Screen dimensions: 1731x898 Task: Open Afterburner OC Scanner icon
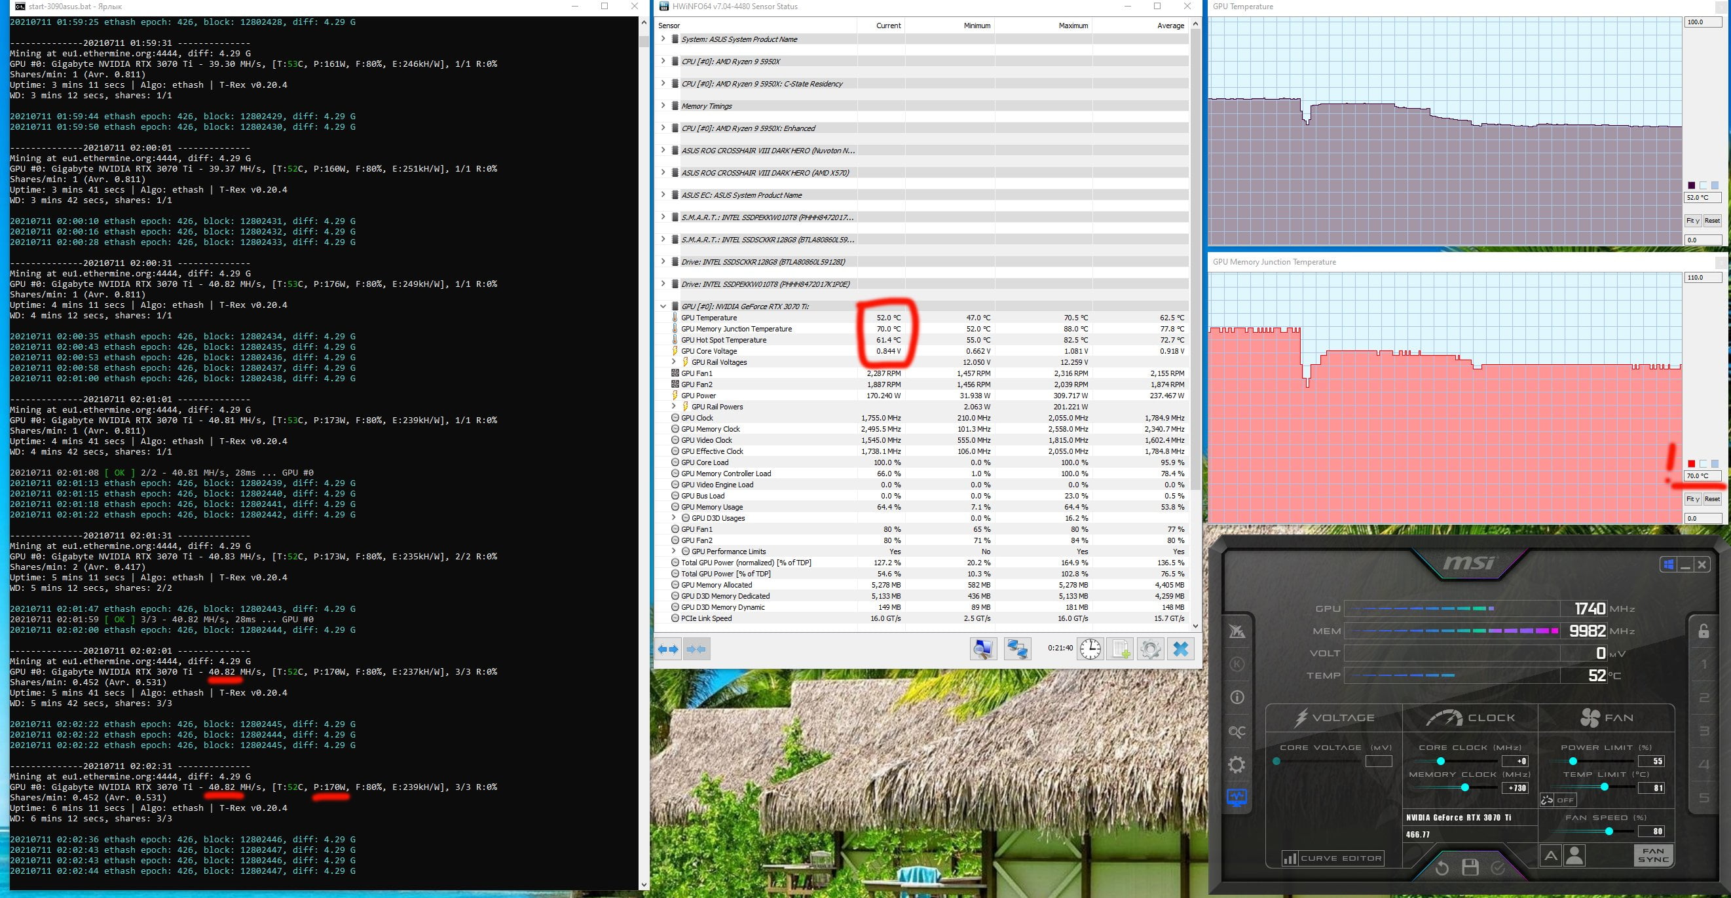coord(1237,732)
